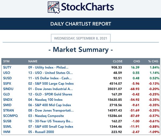Open S&P 400 Mid Cap Index link
161x136 pixels.
(50, 105)
